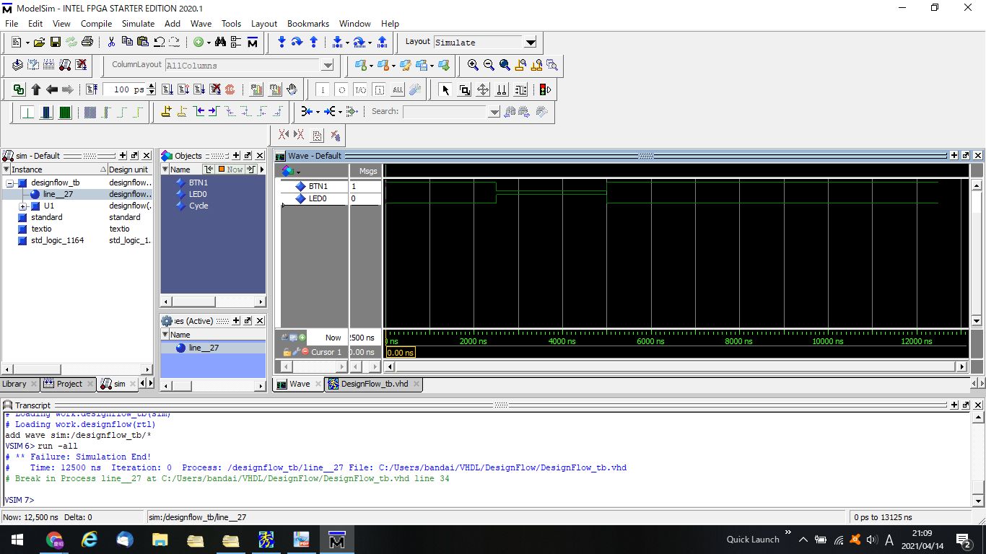Viewport: 986px width, 554px height.
Task: Click the run length 100 ps field
Action: [x=124, y=89]
